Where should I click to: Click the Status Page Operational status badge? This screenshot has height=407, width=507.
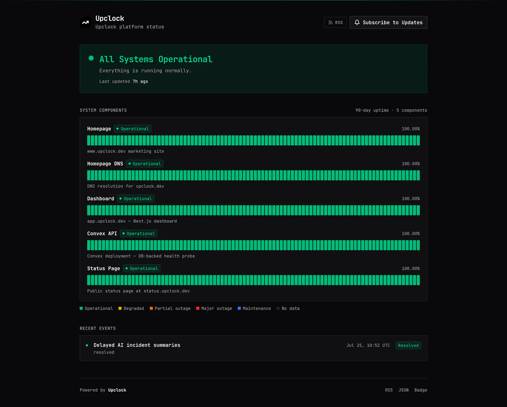[x=142, y=268]
